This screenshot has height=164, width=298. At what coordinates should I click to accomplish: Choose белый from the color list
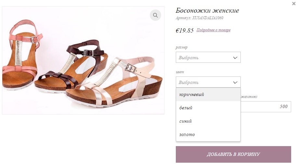[186, 108]
